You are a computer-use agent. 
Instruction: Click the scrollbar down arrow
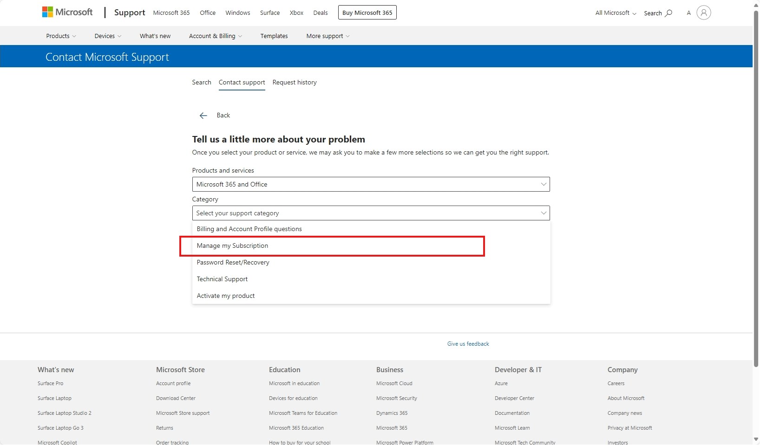[x=756, y=439]
